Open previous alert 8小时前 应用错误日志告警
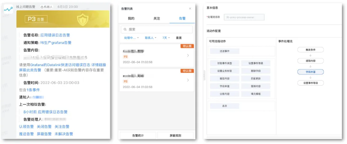 coord(45,112)
